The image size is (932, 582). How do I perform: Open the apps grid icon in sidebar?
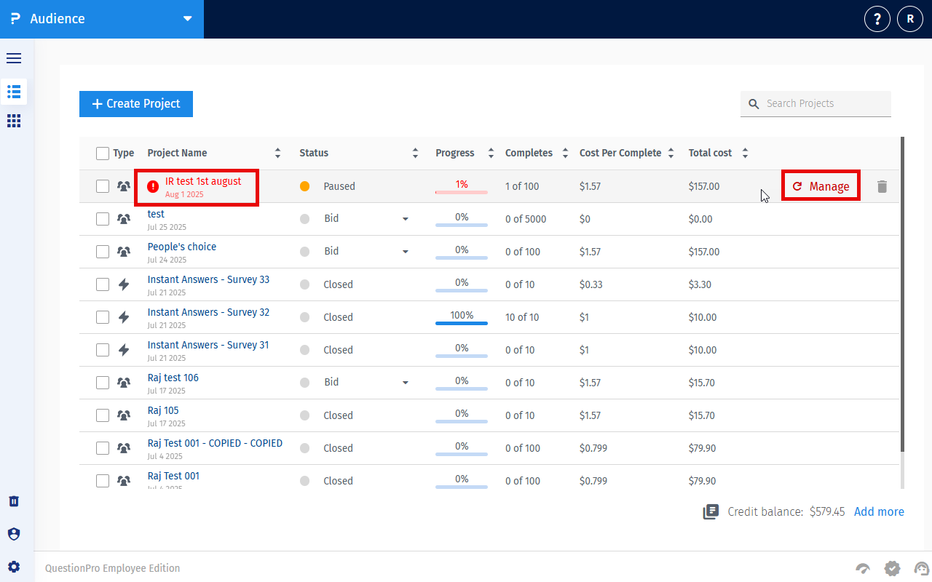[14, 121]
